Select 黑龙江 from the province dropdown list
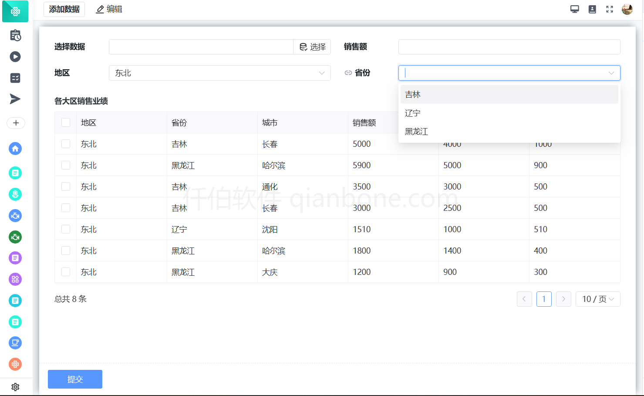The height and width of the screenshot is (396, 644). 417,132
